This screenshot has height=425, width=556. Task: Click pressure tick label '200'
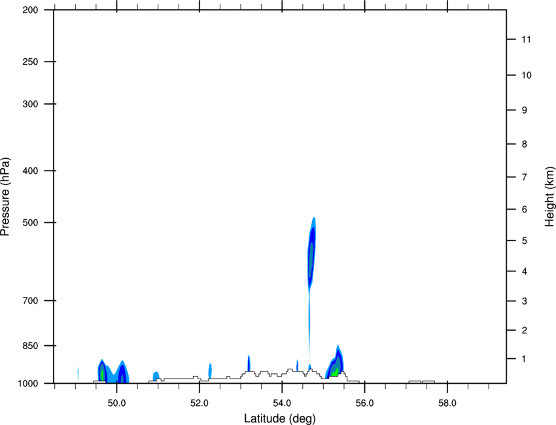(x=30, y=10)
